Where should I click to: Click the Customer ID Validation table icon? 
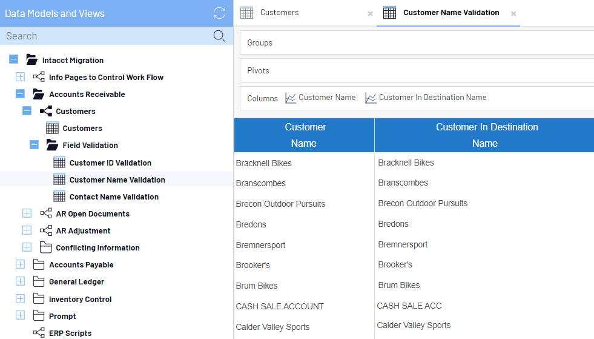click(x=59, y=163)
